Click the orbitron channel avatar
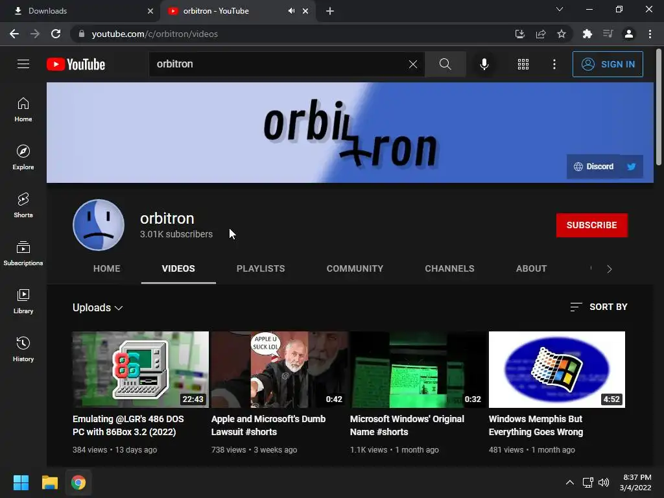664x498 pixels. pos(99,225)
